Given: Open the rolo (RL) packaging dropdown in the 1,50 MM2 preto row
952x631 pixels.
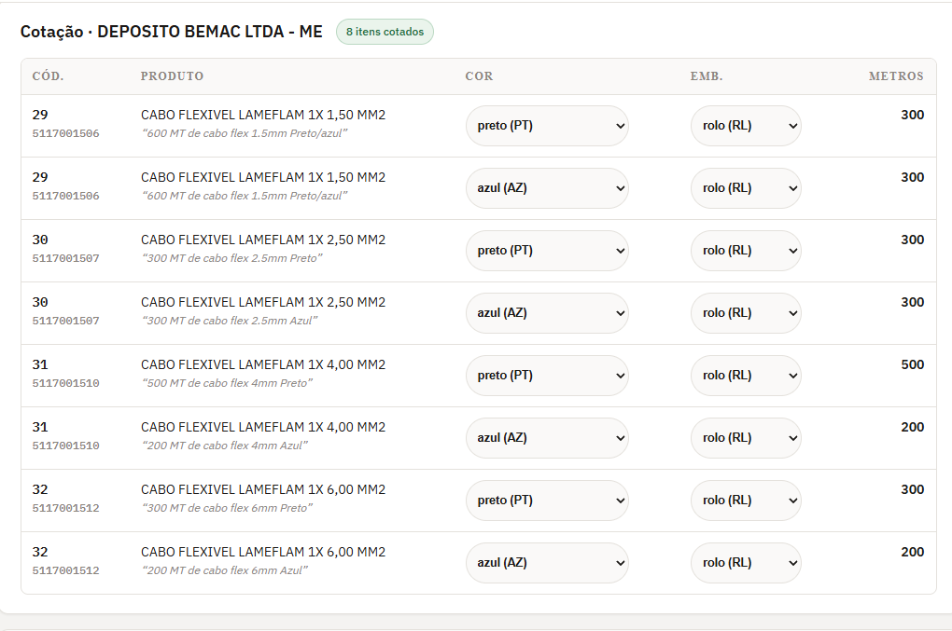Looking at the screenshot, I should 746,126.
